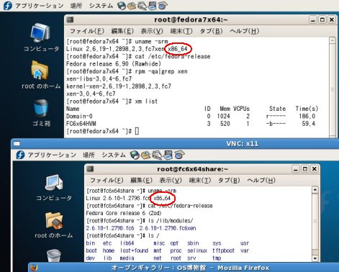Close the root@fedora7x64 terminal window
This screenshot has width=339, height=272.
pyautogui.click(x=332, y=19)
